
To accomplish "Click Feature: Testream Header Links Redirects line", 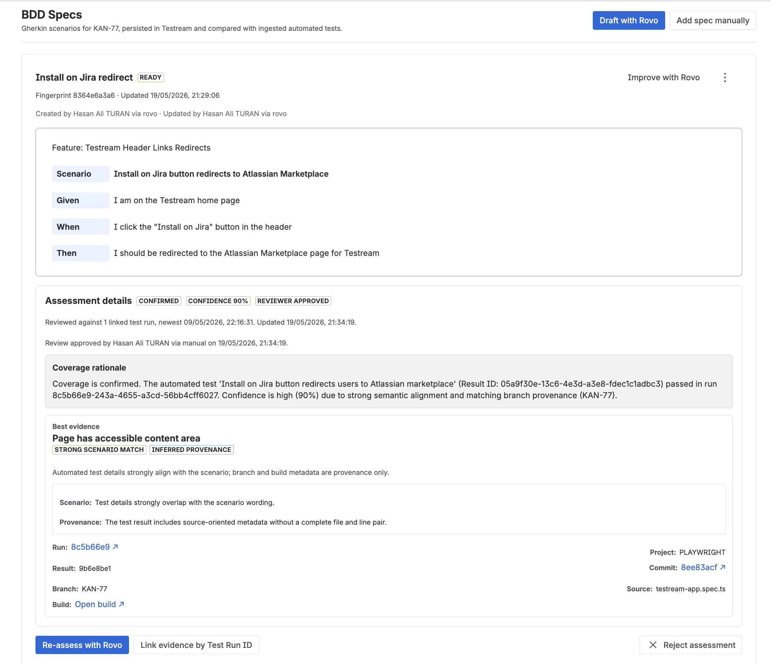I will 131,148.
